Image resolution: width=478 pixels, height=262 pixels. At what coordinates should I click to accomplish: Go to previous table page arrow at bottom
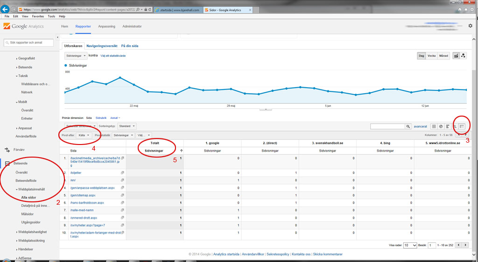tap(459, 245)
